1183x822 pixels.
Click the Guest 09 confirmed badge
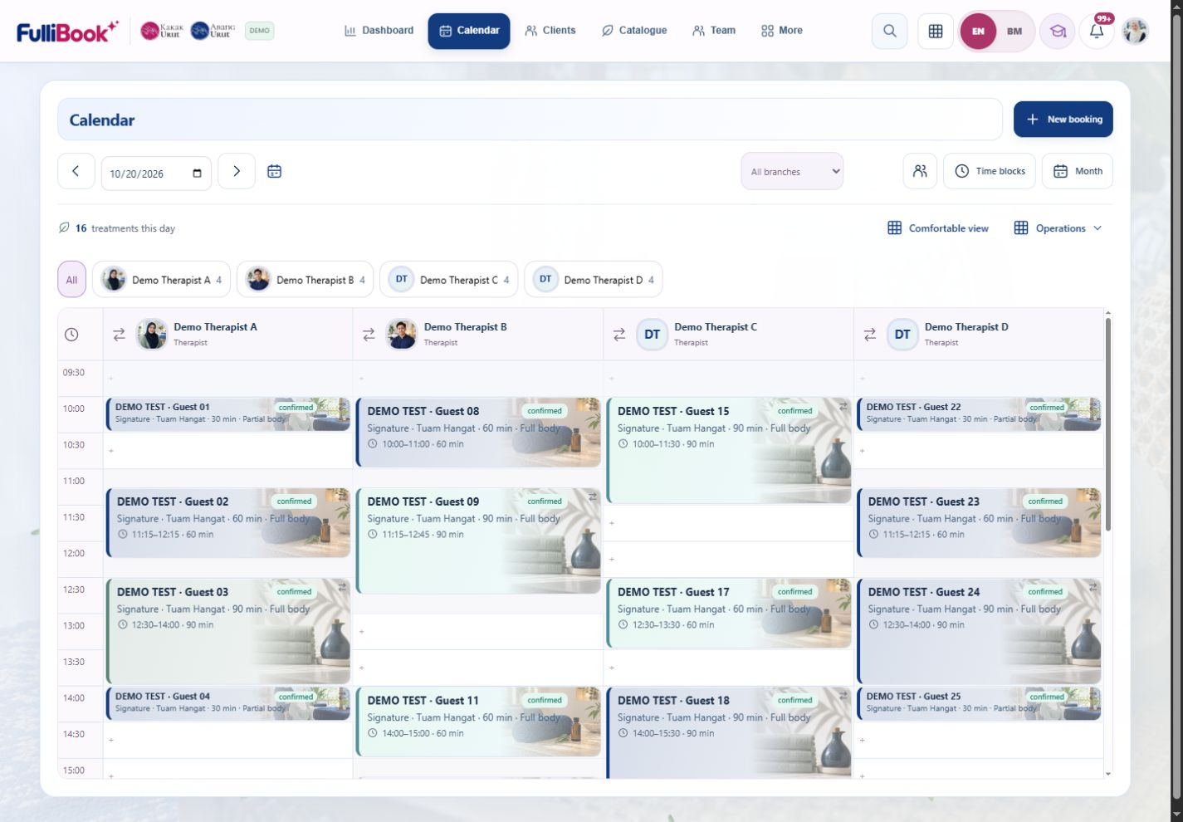[x=545, y=502]
